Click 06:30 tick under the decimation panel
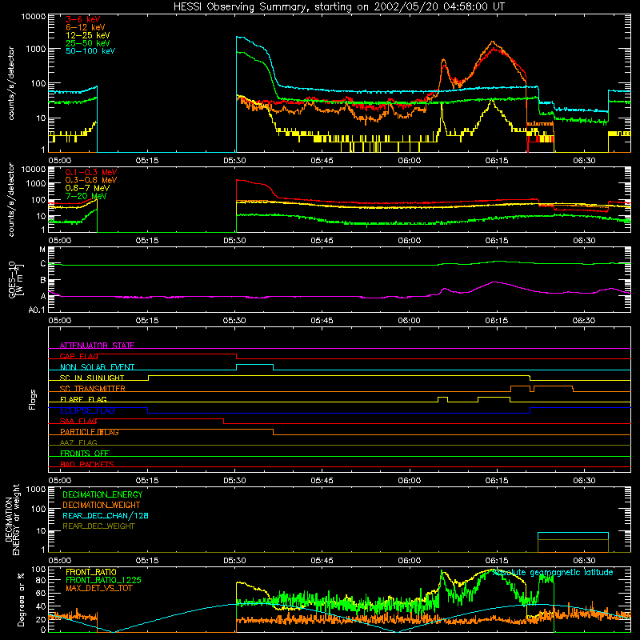Screen dimensions: 640x640 [x=584, y=561]
